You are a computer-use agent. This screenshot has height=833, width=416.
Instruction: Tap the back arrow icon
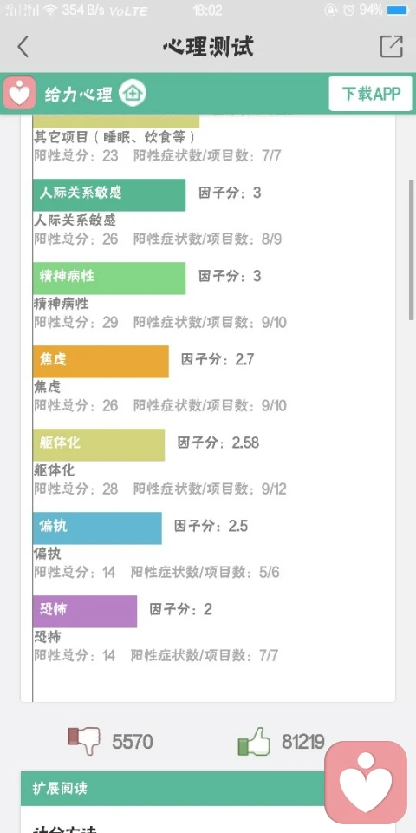click(x=23, y=47)
